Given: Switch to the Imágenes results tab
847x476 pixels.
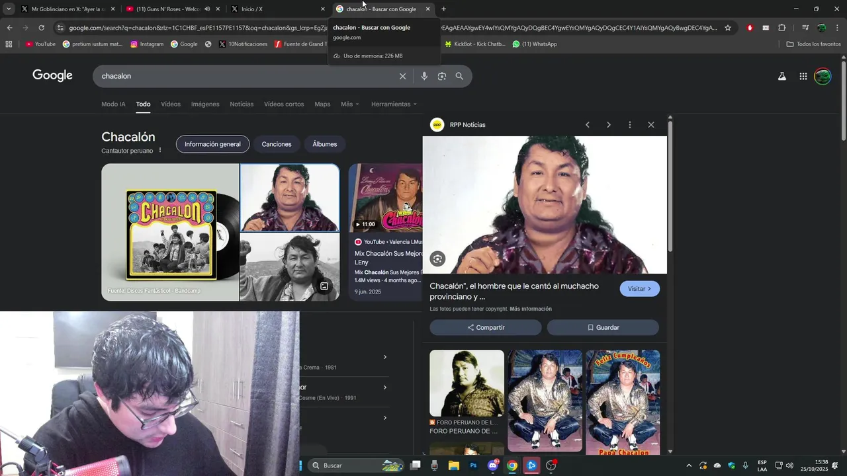Looking at the screenshot, I should [x=205, y=104].
